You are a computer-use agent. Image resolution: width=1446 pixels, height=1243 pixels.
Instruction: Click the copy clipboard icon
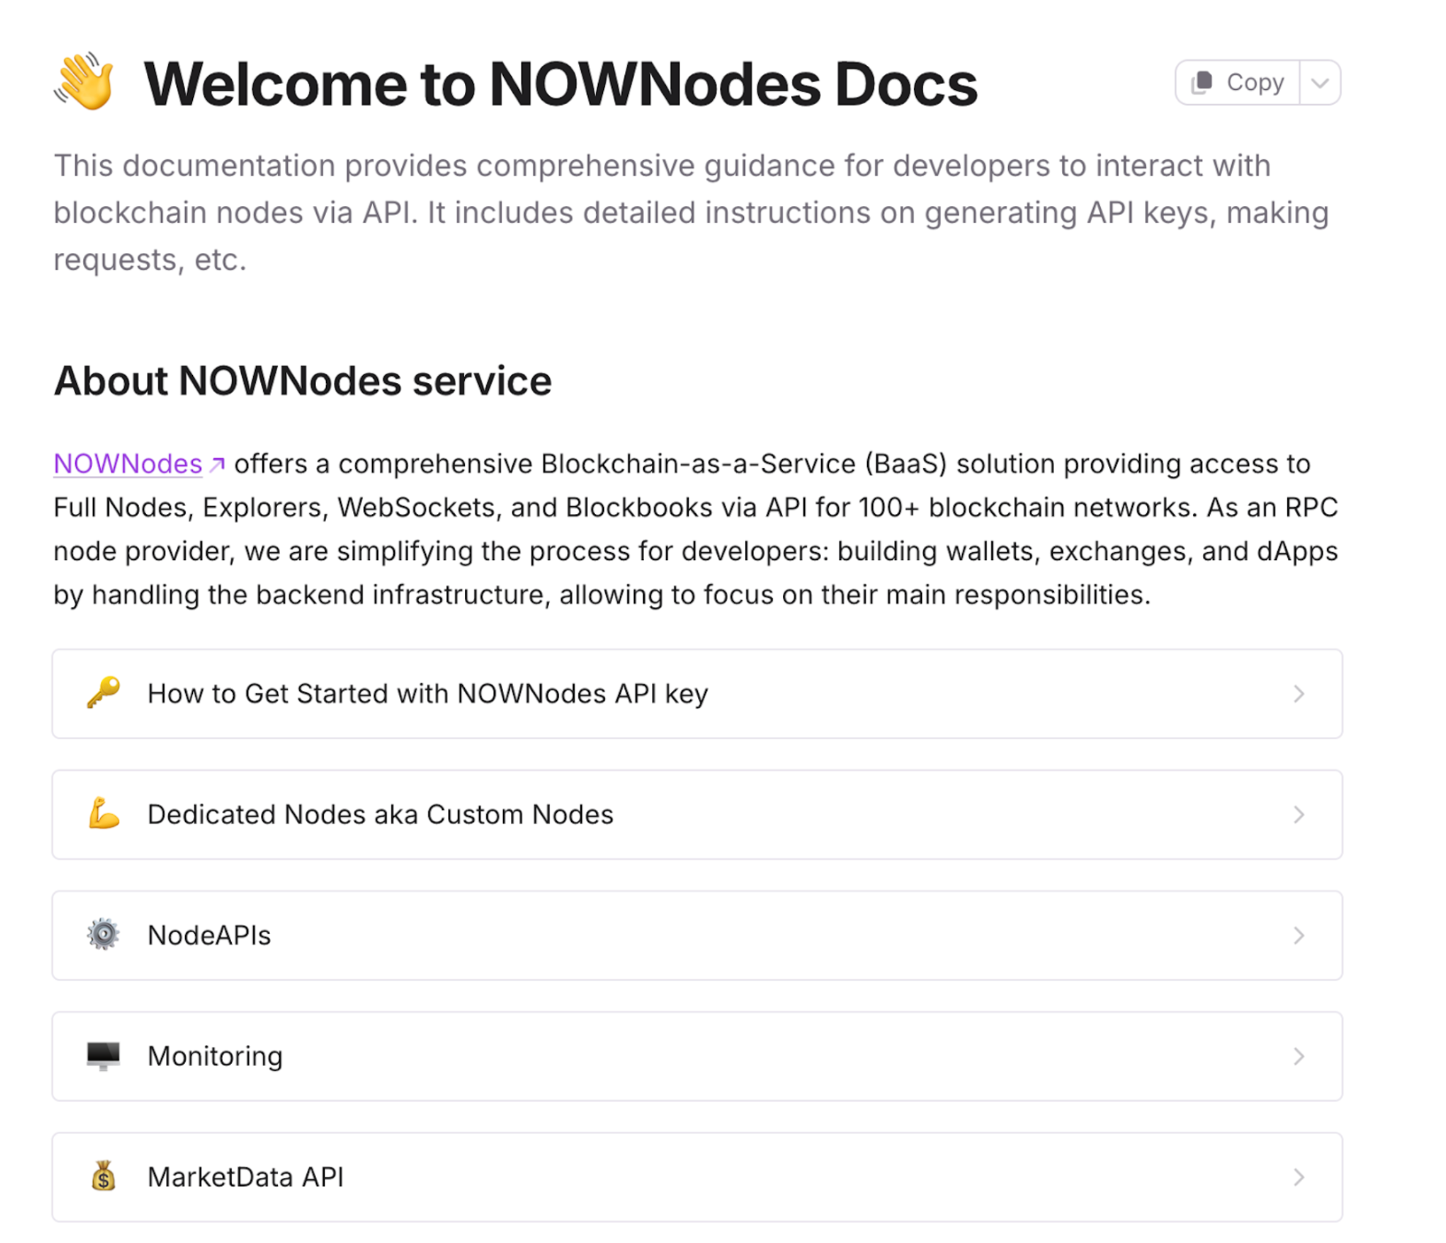(1202, 83)
